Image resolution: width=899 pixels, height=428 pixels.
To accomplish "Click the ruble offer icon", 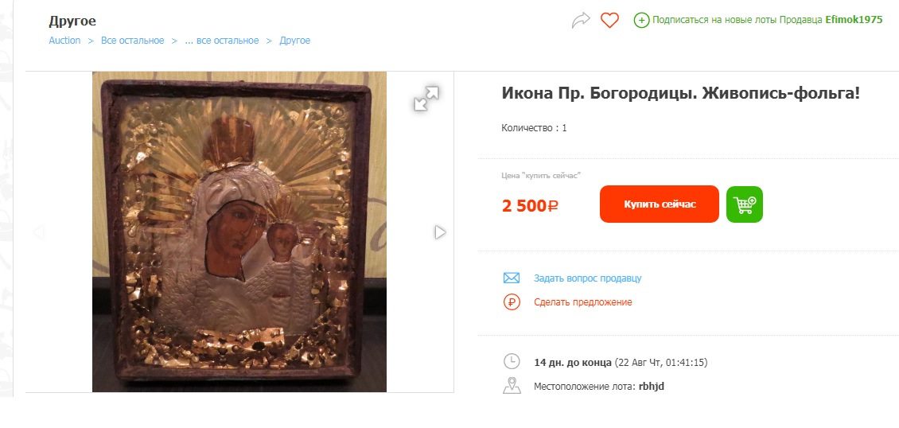I will point(512,302).
